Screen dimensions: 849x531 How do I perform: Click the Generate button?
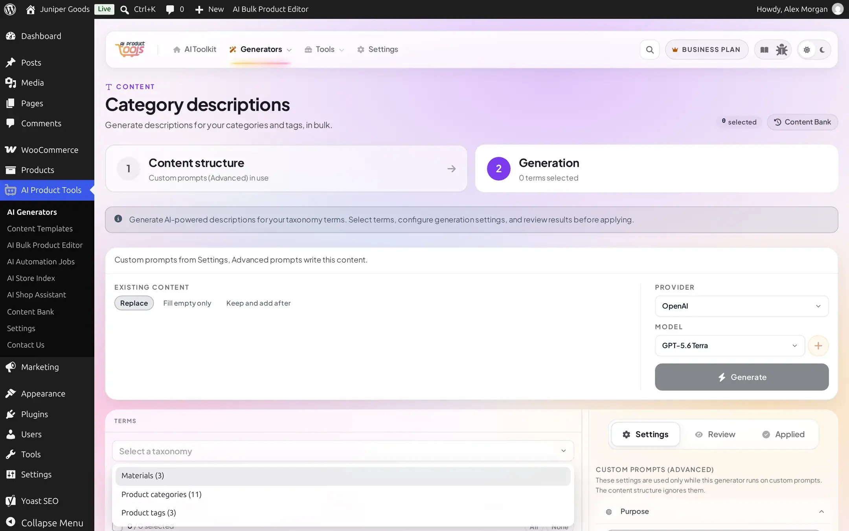pyautogui.click(x=742, y=377)
